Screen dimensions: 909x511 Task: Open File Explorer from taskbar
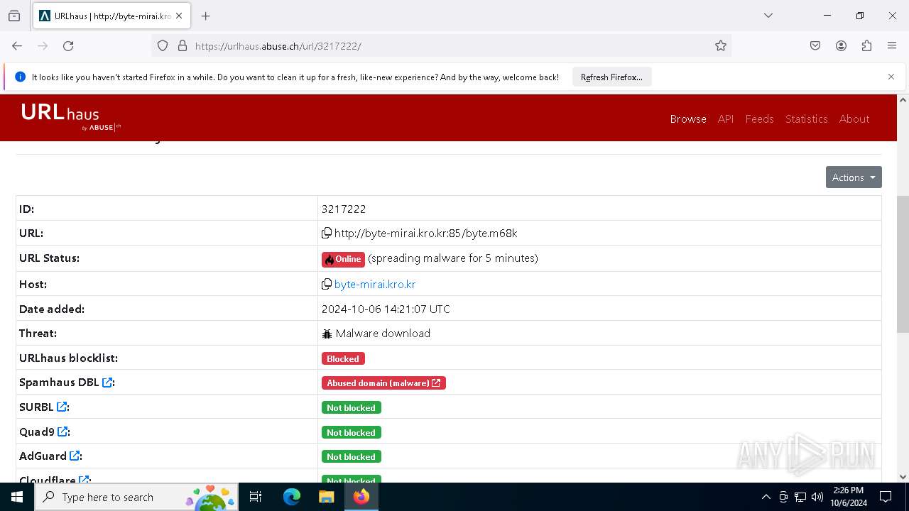pyautogui.click(x=326, y=497)
